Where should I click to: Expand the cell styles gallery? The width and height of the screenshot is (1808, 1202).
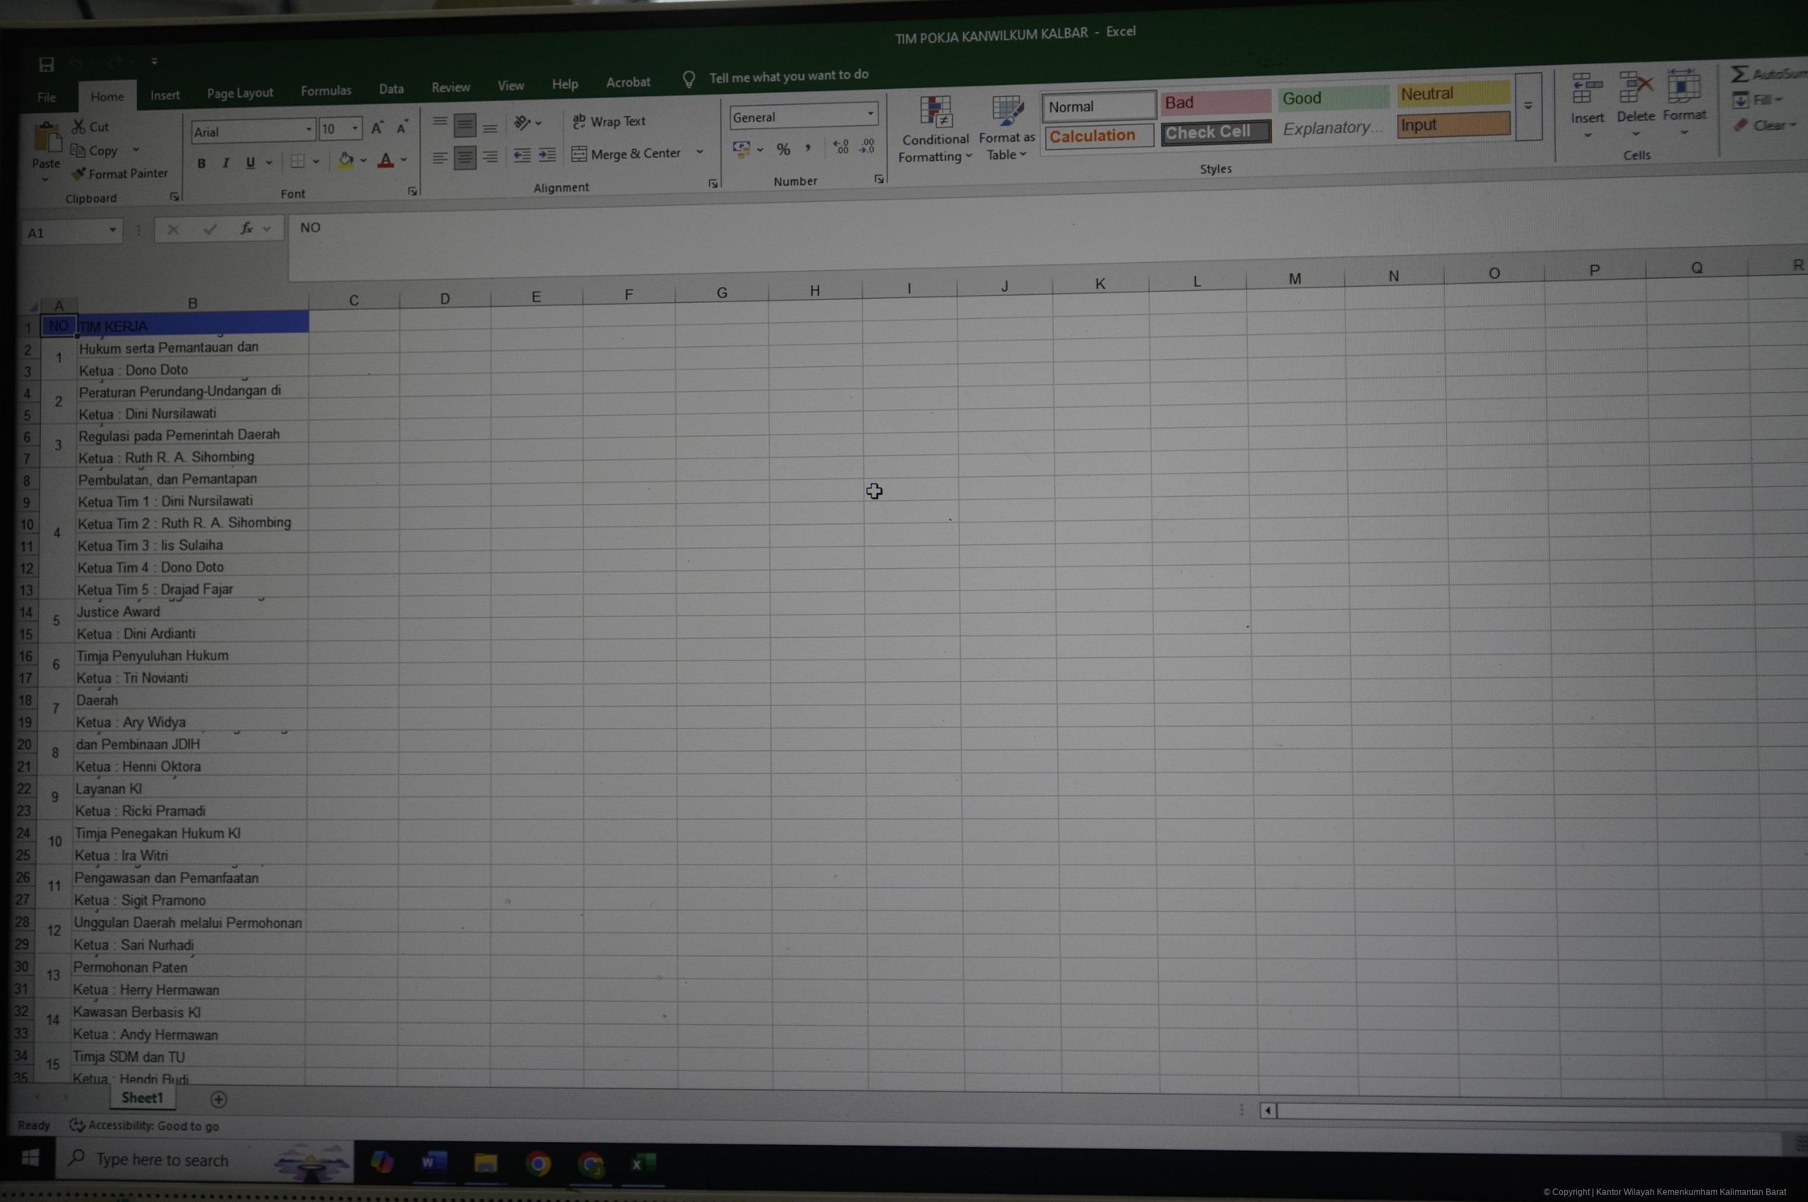click(1528, 107)
